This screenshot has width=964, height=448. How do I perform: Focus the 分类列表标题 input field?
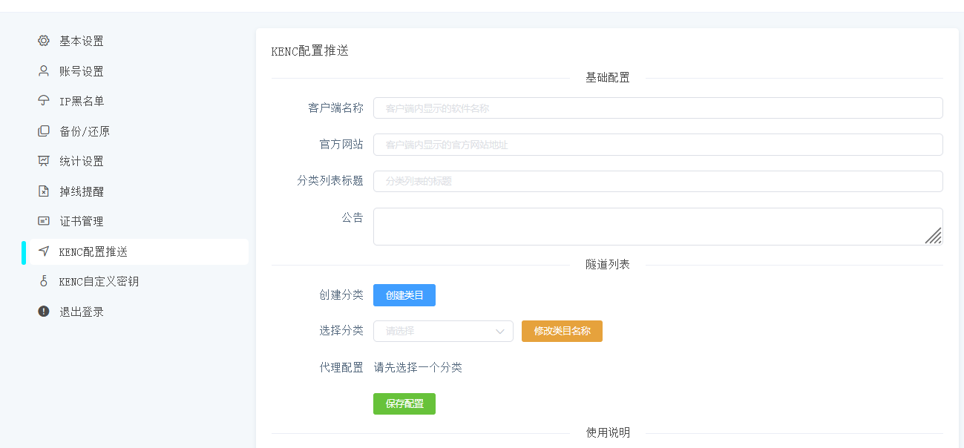pyautogui.click(x=658, y=181)
